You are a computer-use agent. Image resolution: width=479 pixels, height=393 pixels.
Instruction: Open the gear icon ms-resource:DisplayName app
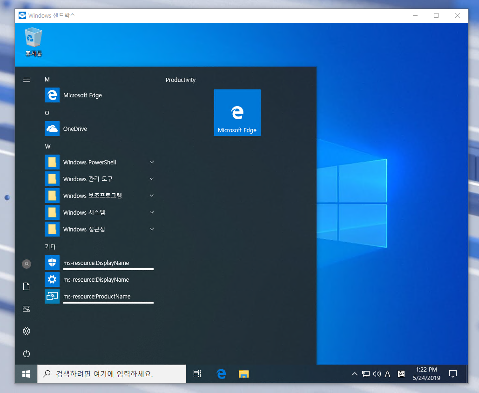click(99, 280)
